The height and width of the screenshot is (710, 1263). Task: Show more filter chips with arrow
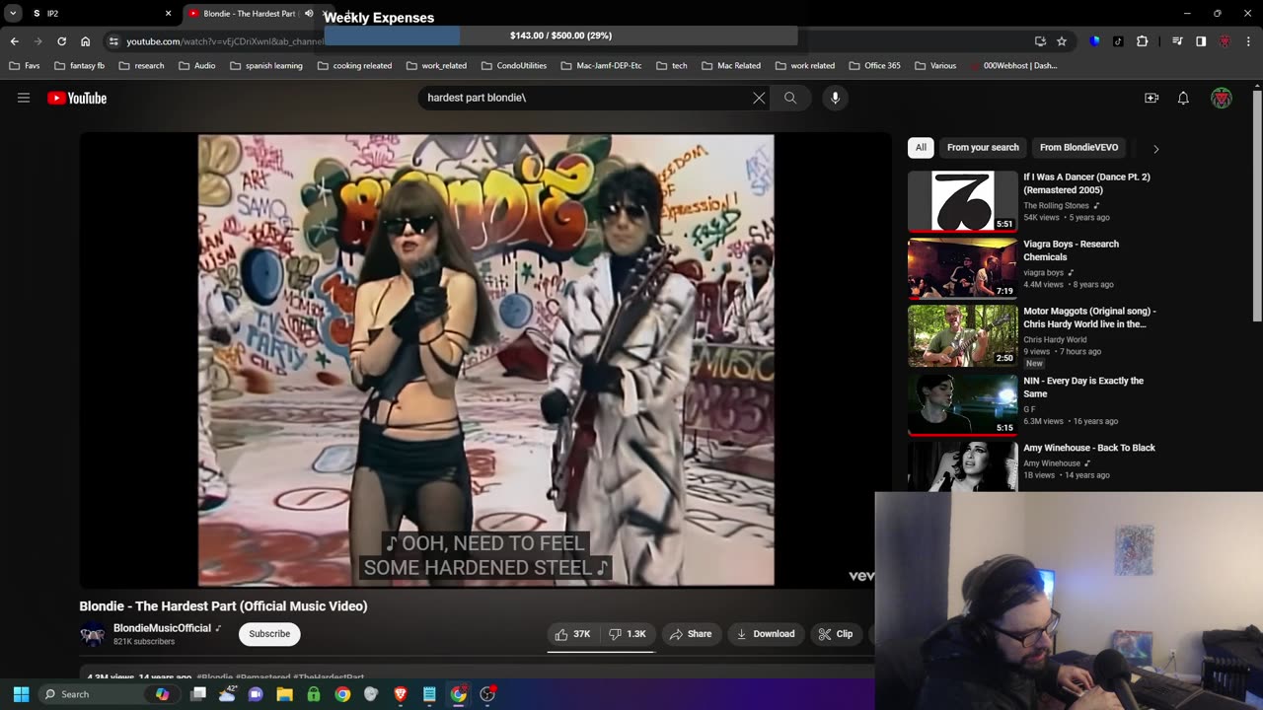click(1155, 148)
